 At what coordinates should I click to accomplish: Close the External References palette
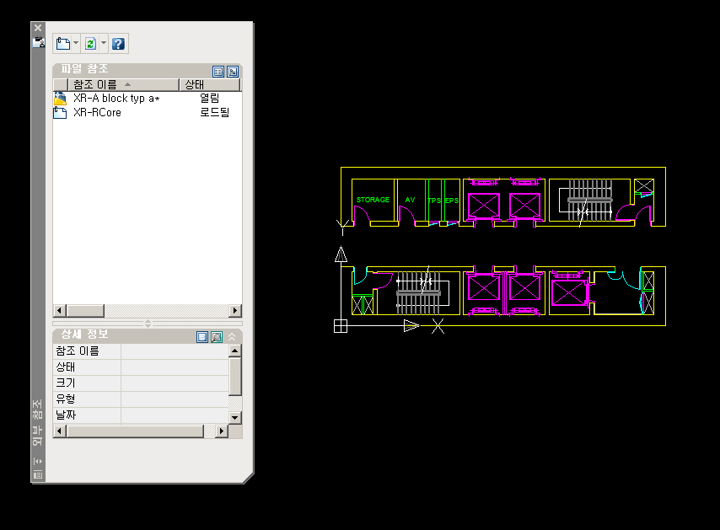coord(38,28)
